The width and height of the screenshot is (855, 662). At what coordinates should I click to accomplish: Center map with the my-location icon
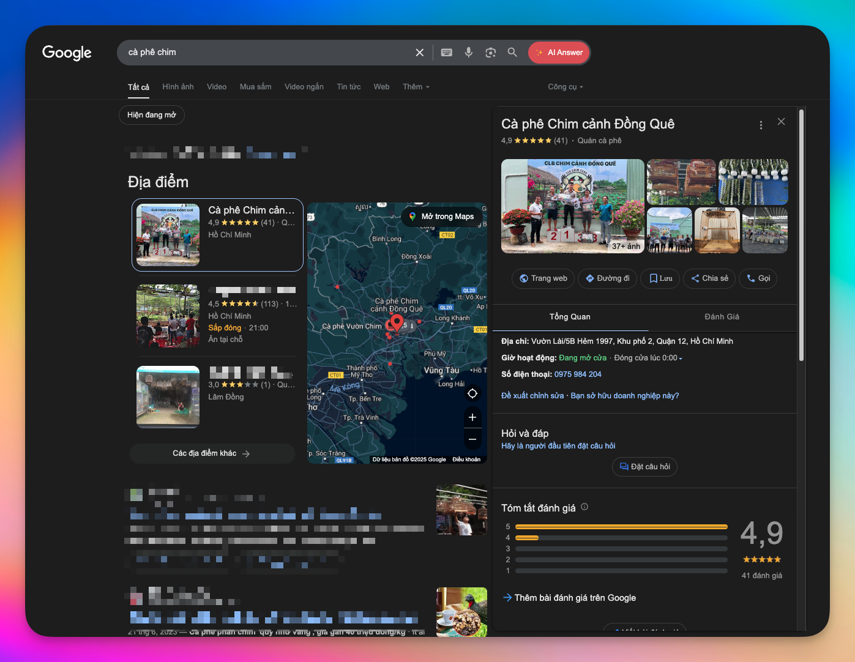coord(472,393)
